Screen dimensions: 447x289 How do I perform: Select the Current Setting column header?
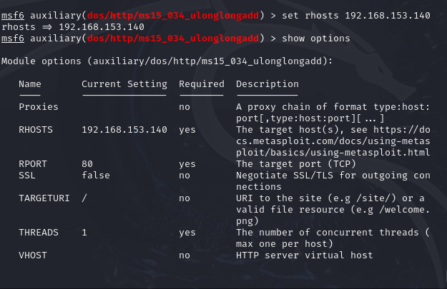pyautogui.click(x=124, y=84)
